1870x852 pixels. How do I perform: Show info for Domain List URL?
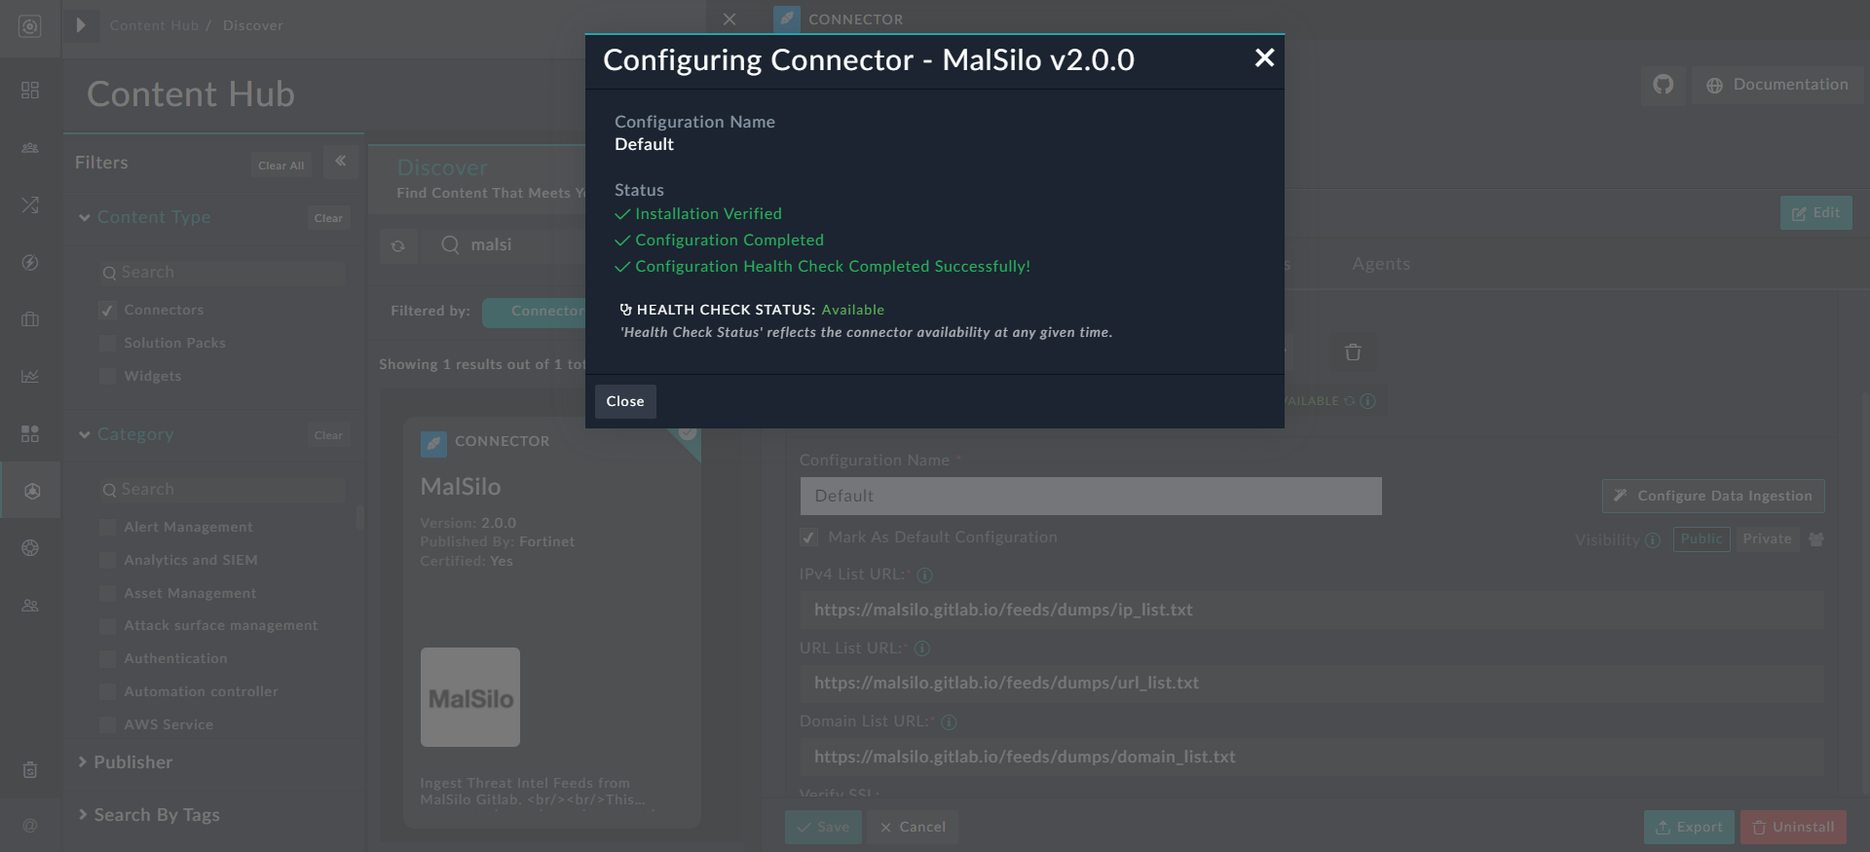pos(950,722)
